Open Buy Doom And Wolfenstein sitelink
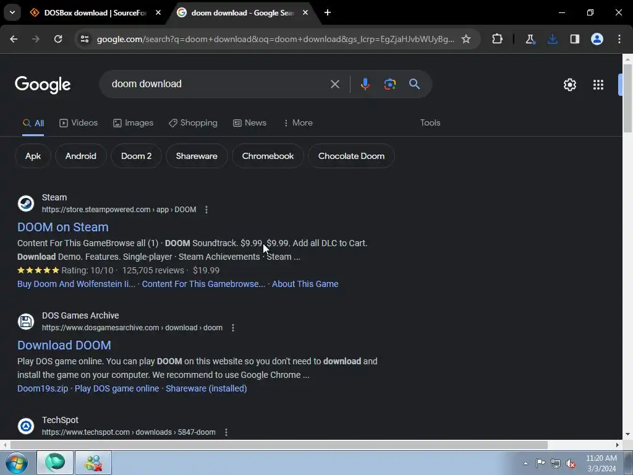Image resolution: width=633 pixels, height=475 pixels. (76, 284)
